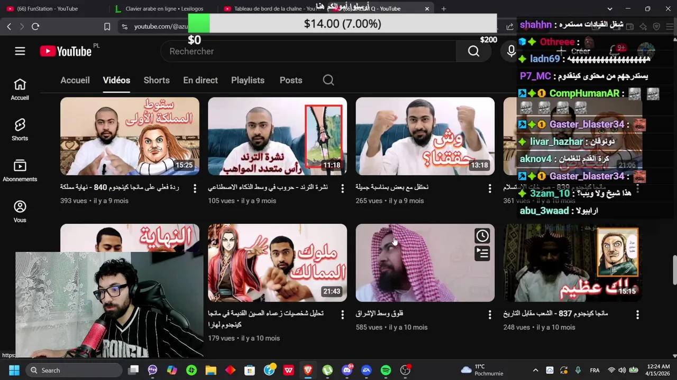
Task: Open video title مانجا كينجدوم 837
Action: [x=555, y=313]
